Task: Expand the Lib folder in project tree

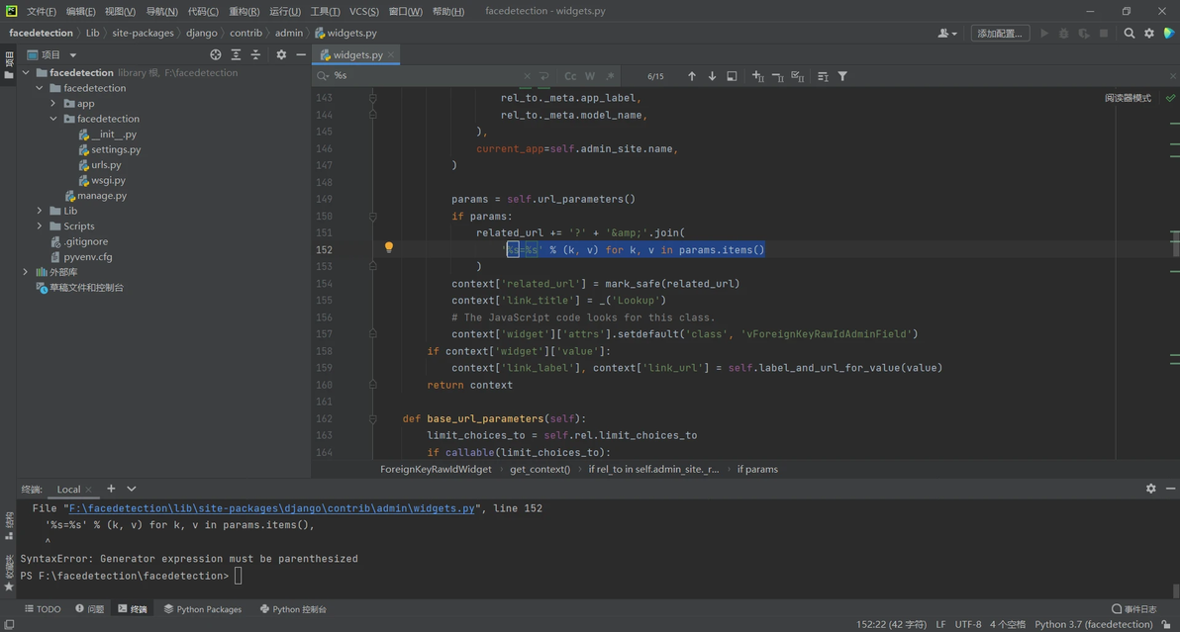Action: click(x=40, y=212)
